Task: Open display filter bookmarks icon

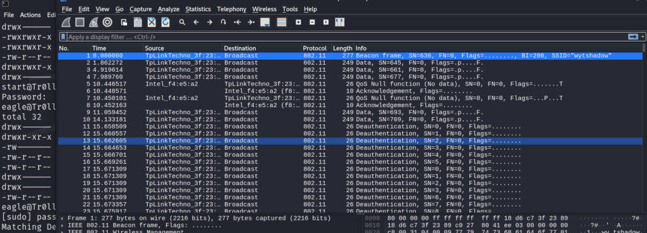Action: [x=63, y=37]
